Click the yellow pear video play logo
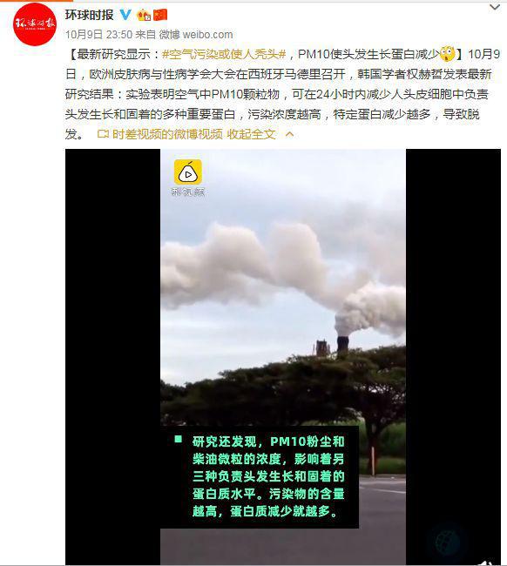Image resolution: width=507 pixels, height=566 pixels. pyautogui.click(x=188, y=172)
